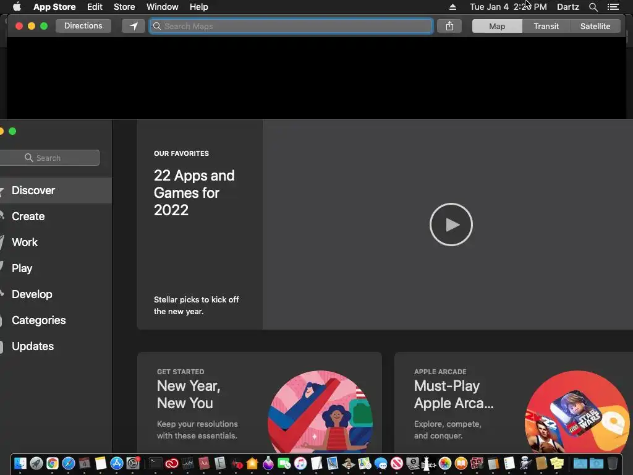Click the Dartz user menu
The image size is (633, 475).
[567, 7]
